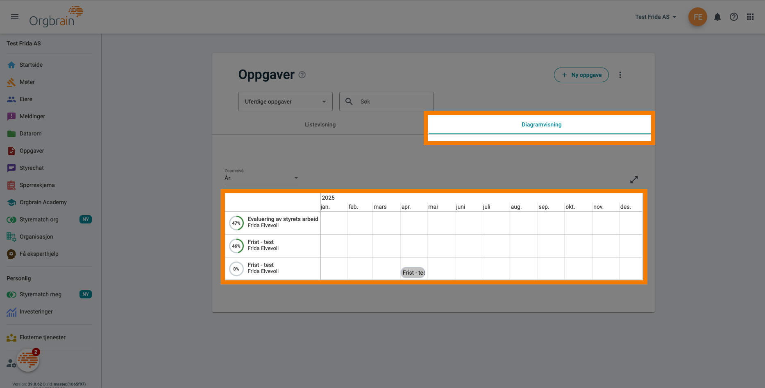Click the Styrematch meg icon
This screenshot has width=765, height=388.
pyautogui.click(x=11, y=294)
